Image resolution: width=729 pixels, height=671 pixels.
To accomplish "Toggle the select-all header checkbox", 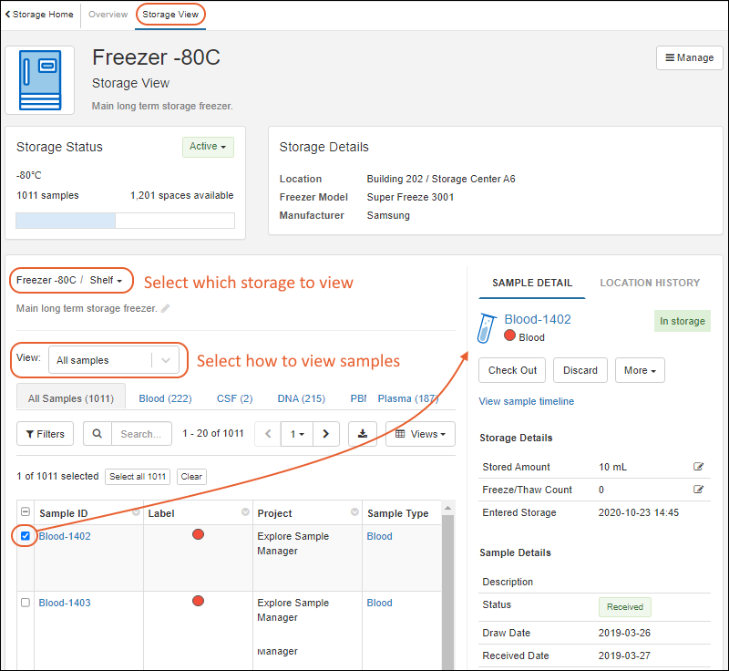I will pos(26,513).
